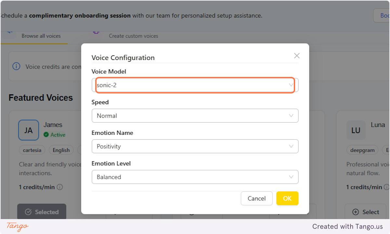The height and width of the screenshot is (234, 390).
Task: Switch to the Browse all voices tab
Action: (41, 36)
